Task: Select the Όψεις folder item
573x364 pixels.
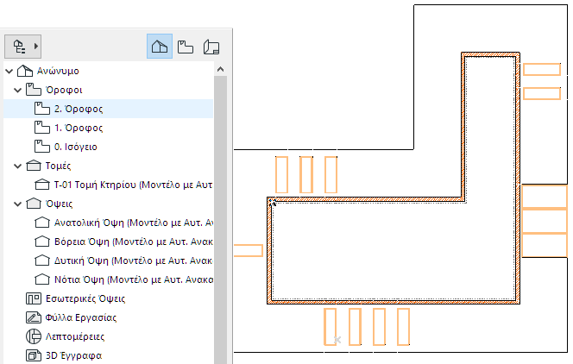Action: click(60, 204)
